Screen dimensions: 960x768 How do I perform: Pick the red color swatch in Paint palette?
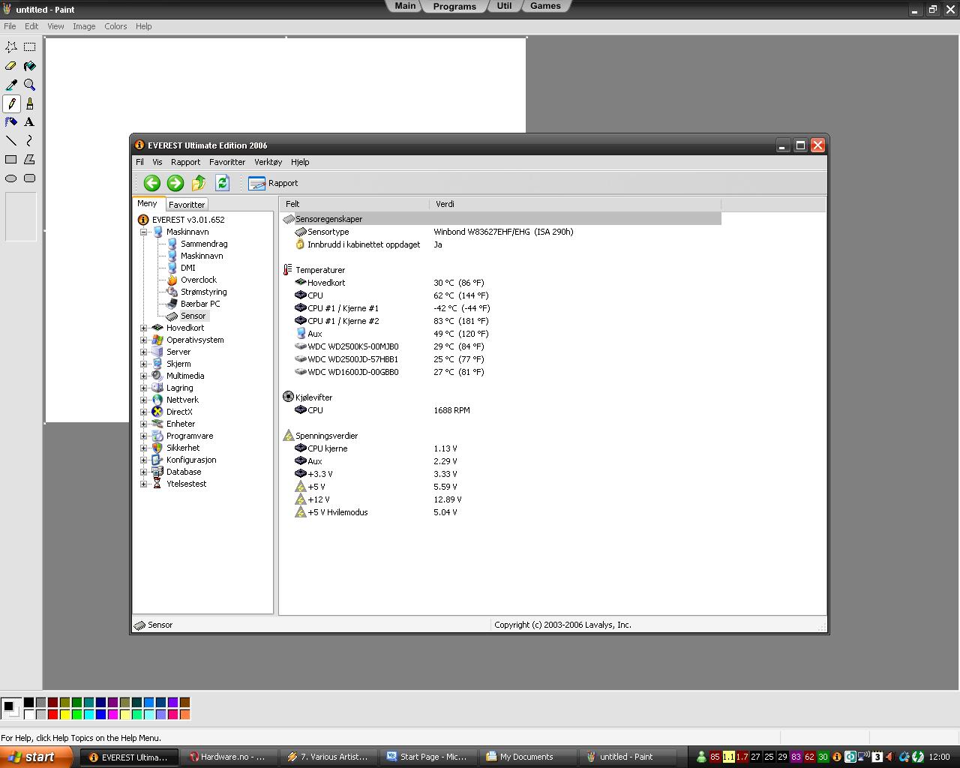(52, 714)
